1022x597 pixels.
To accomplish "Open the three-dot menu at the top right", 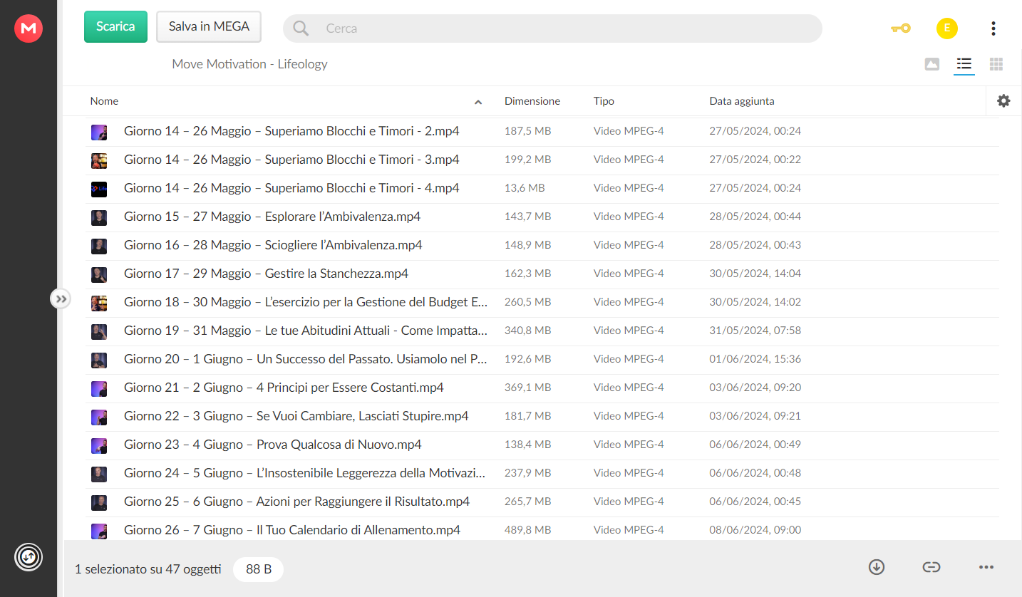I will pyautogui.click(x=993, y=28).
